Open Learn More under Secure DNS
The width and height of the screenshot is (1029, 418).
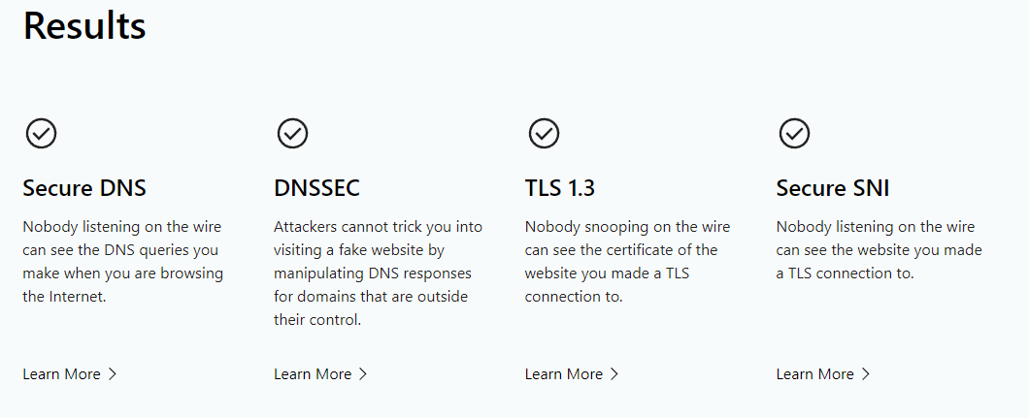(61, 374)
